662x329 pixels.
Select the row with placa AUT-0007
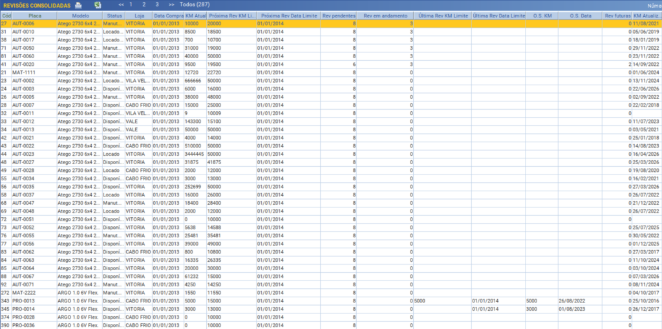[331, 105]
